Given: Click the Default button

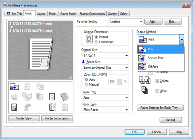Looking at the screenshot, I should pos(171,120).
